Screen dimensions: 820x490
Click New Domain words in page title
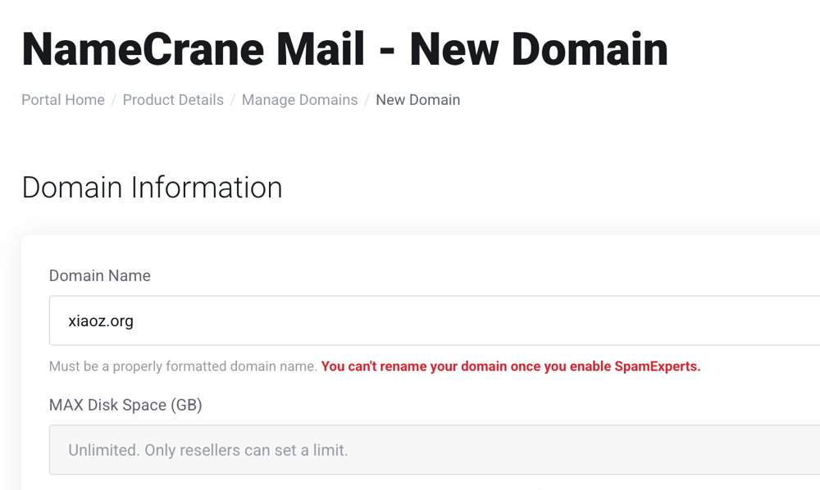pos(539,49)
